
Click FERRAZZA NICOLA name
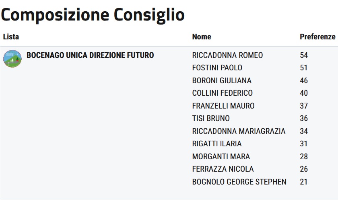[x=223, y=169]
